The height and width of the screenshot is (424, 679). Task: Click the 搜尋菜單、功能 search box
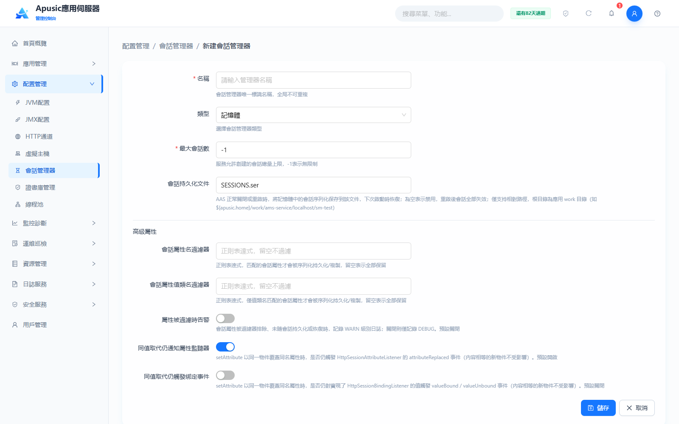point(449,14)
